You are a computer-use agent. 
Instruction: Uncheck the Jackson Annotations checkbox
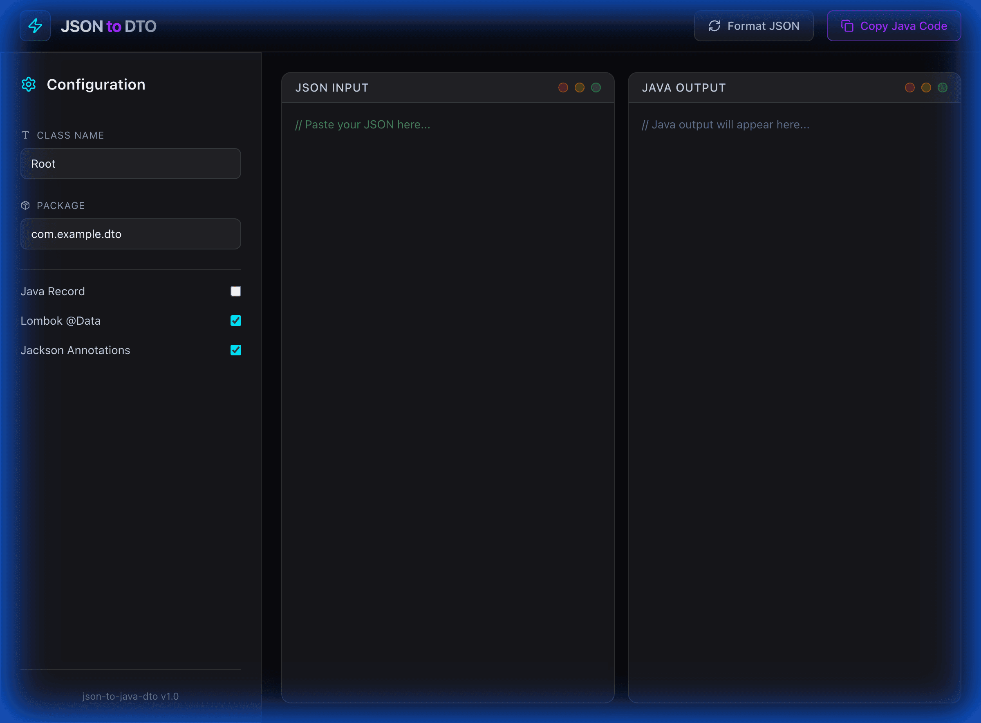pos(236,350)
